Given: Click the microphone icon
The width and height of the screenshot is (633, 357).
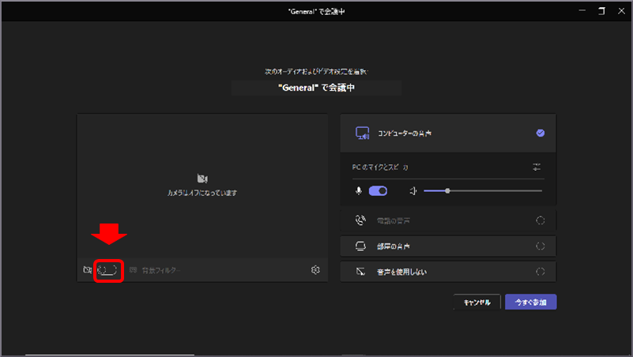Looking at the screenshot, I should [359, 191].
